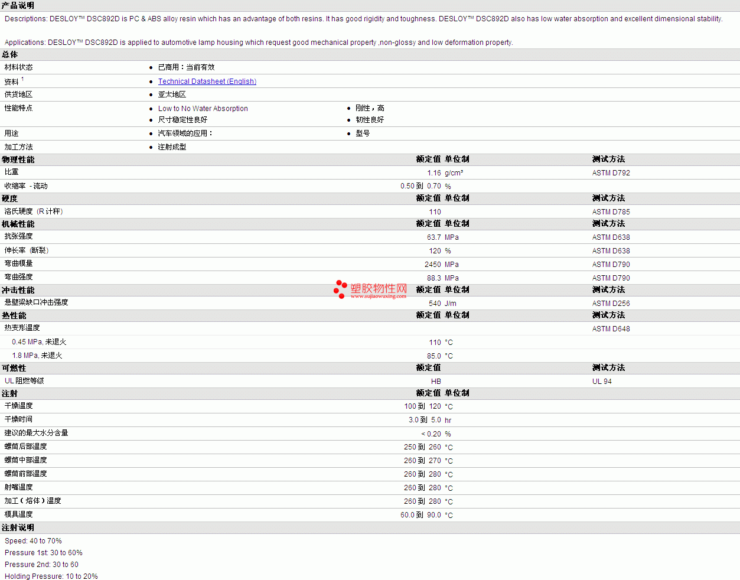
Task: Select the 2450 flexural modulus value
Action: pyautogui.click(x=433, y=265)
